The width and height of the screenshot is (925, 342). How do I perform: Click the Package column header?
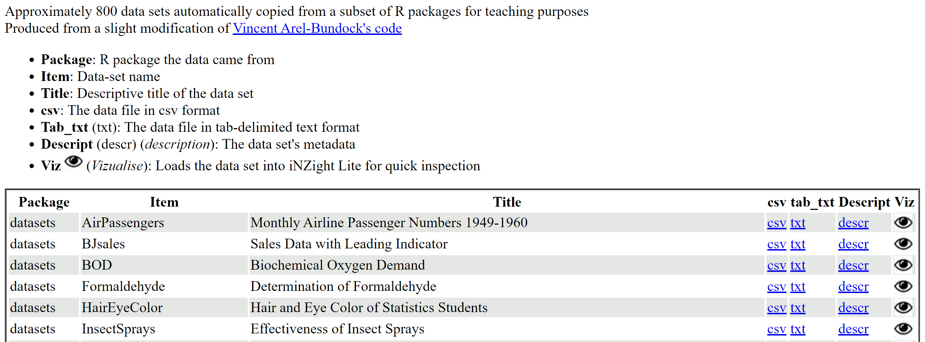pos(44,202)
